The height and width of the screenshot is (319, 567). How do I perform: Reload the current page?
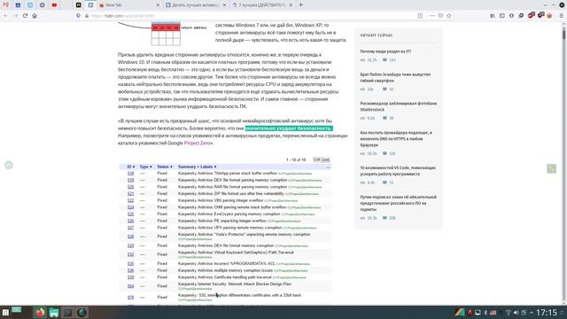click(25, 16)
